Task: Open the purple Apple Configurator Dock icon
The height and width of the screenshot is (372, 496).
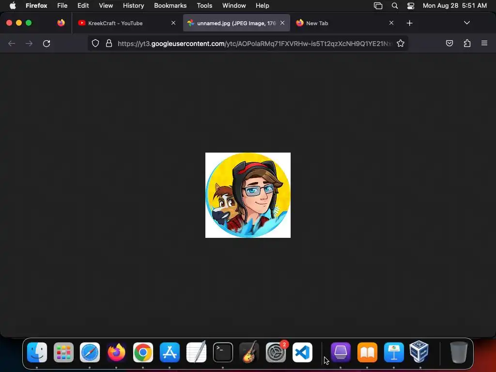Action: 341,352
